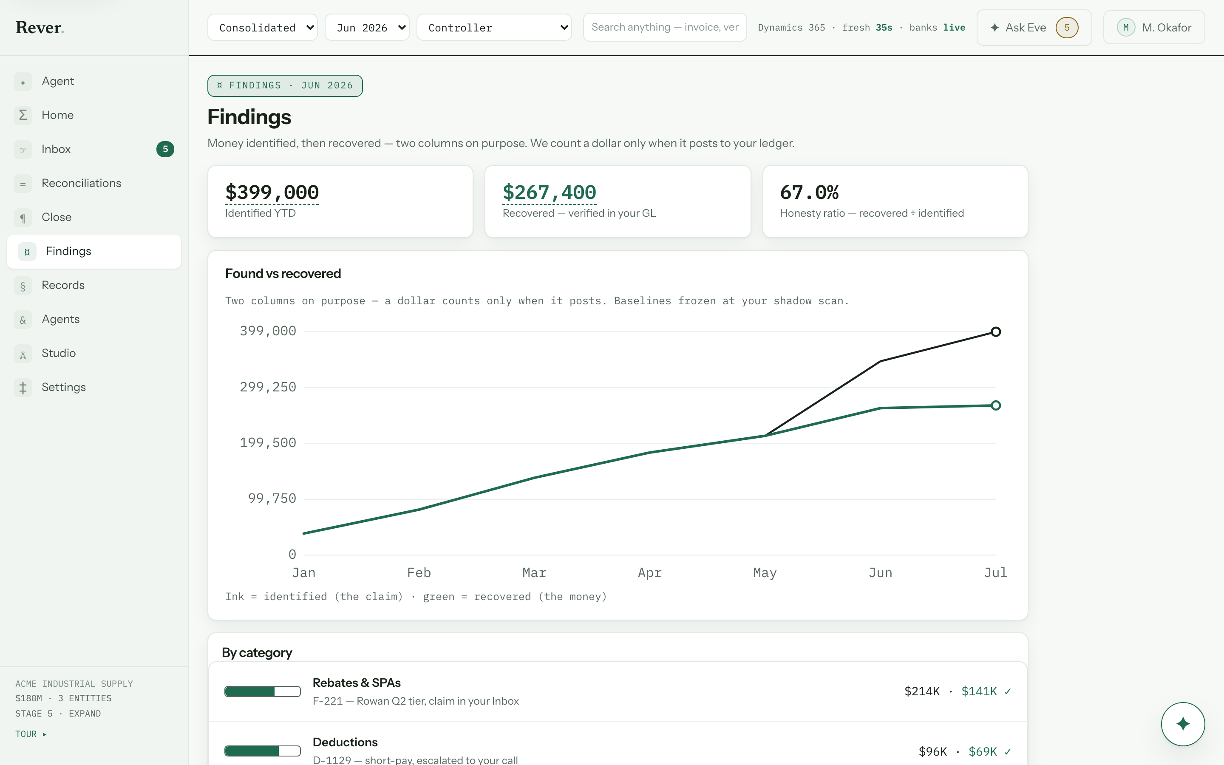Click the Ask Eve count badge
Image resolution: width=1224 pixels, height=765 pixels.
coord(1067,27)
